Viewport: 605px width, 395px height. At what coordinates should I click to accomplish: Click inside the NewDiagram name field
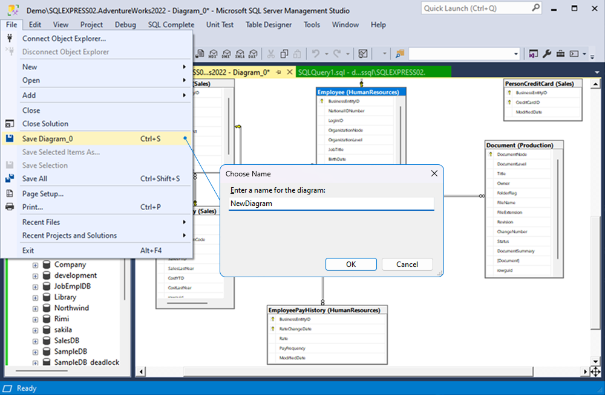(331, 204)
